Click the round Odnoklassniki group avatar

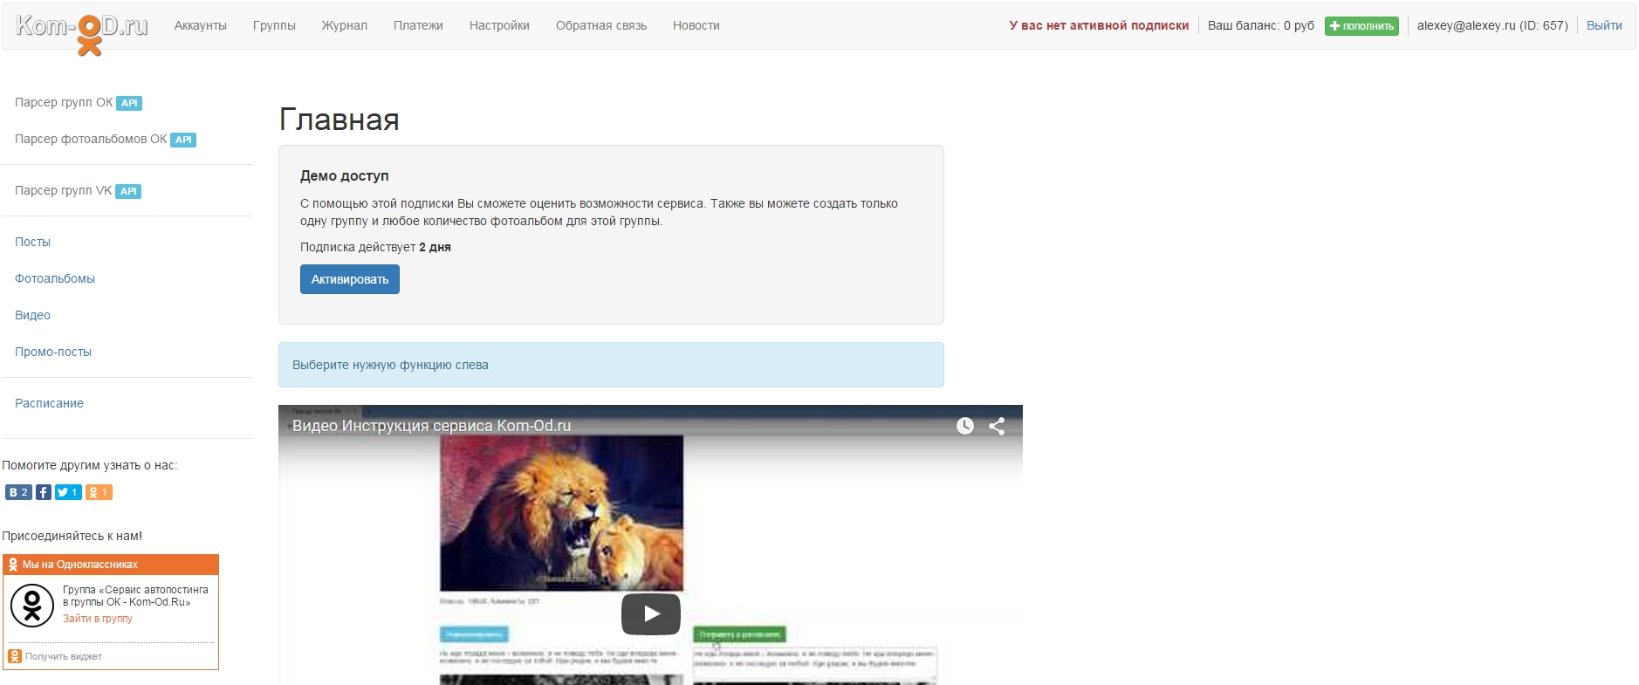click(x=32, y=604)
